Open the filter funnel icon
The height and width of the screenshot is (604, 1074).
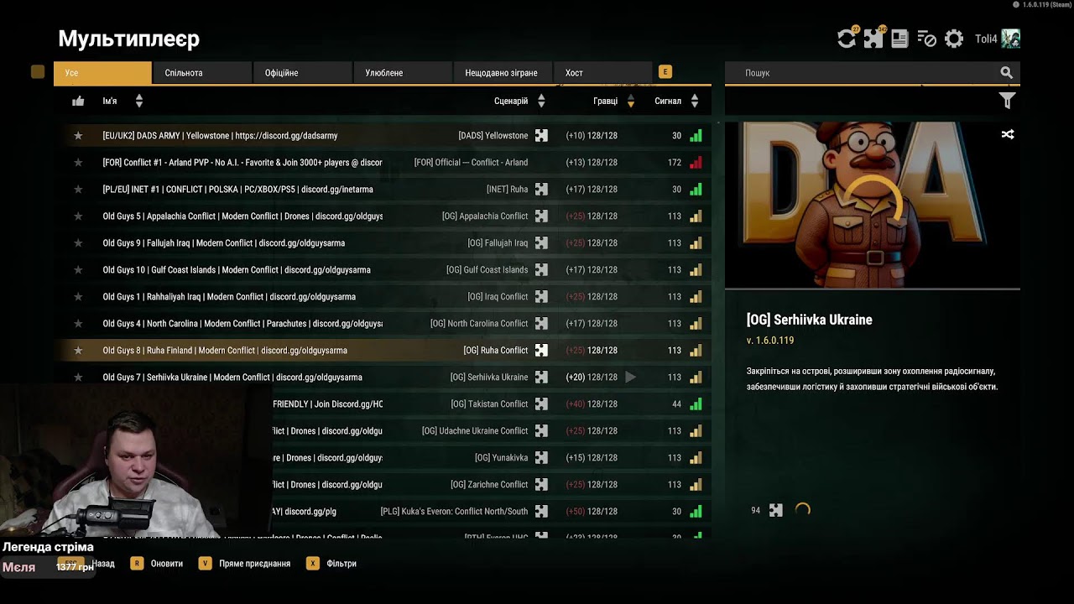(1008, 101)
